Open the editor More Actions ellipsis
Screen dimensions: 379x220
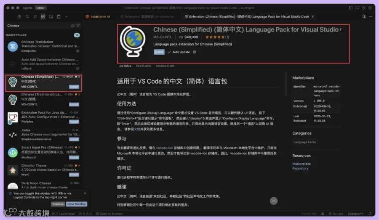(x=371, y=16)
